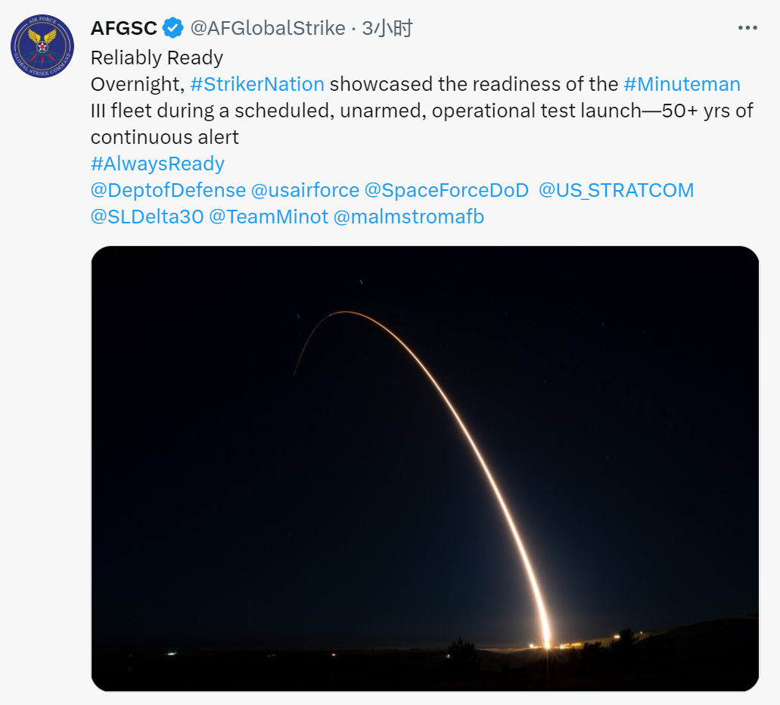Open the @US_STRATCOM mention
The image size is (780, 705).
(x=616, y=190)
